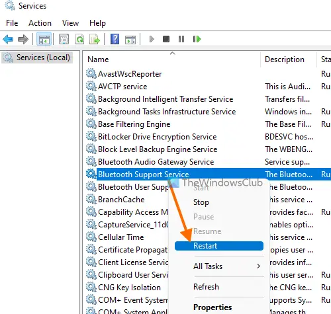Toggle Show/Hide Action Pane icon
The height and width of the screenshot is (314, 331).
(x=130, y=40)
